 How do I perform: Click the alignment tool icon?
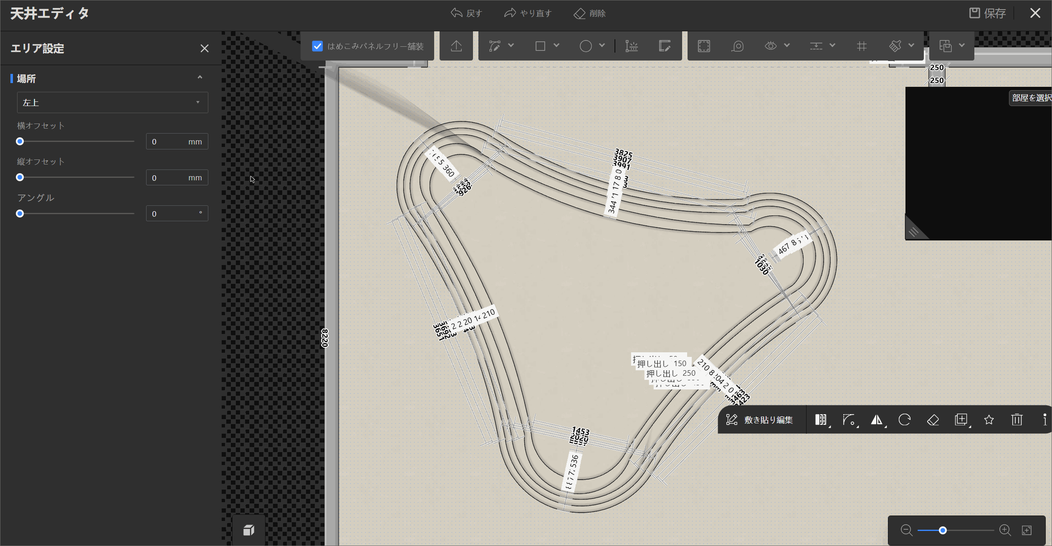point(816,46)
